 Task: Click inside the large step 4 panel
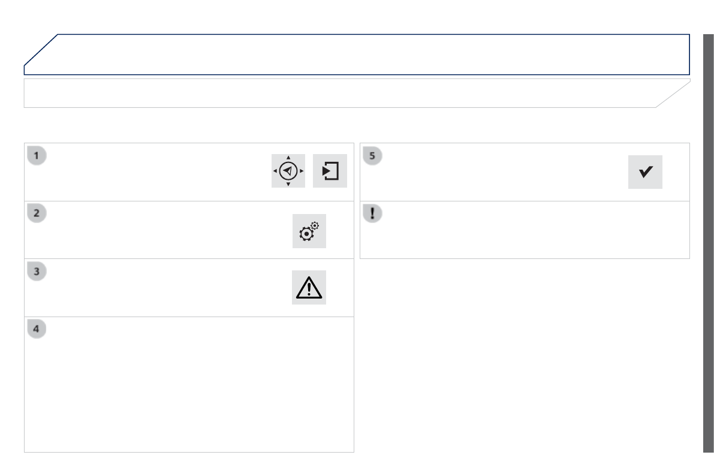click(189, 390)
